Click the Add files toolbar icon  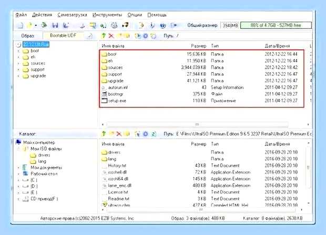click(141, 25)
